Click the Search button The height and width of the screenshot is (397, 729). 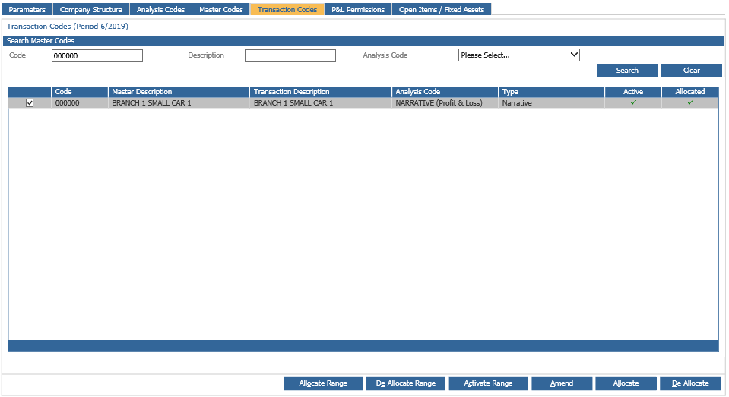coord(627,71)
